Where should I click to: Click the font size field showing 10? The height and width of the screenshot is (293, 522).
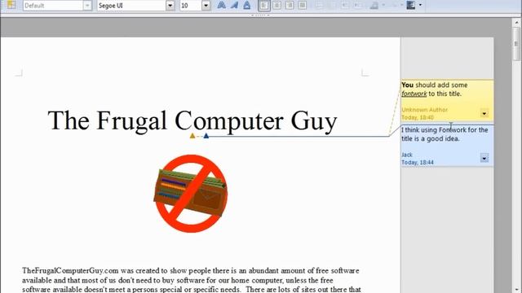pyautogui.click(x=191, y=6)
